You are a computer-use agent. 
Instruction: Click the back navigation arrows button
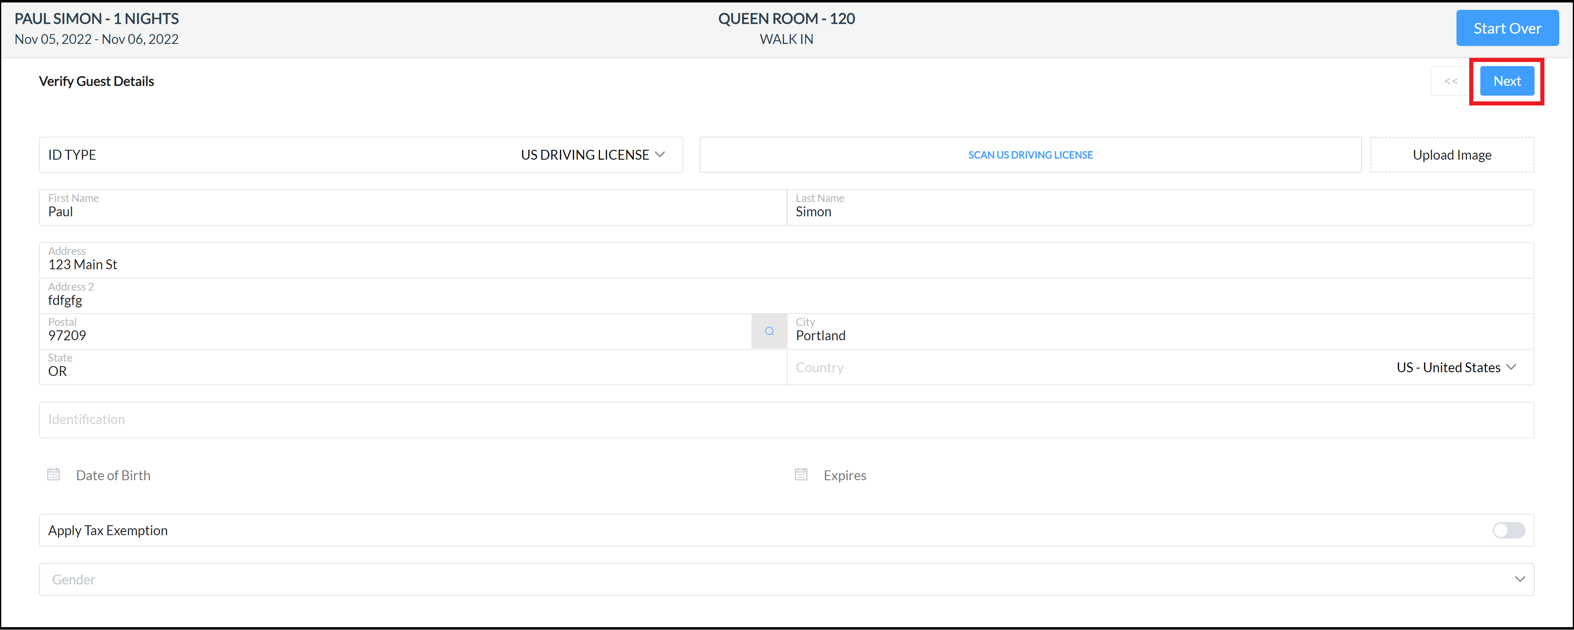1451,80
